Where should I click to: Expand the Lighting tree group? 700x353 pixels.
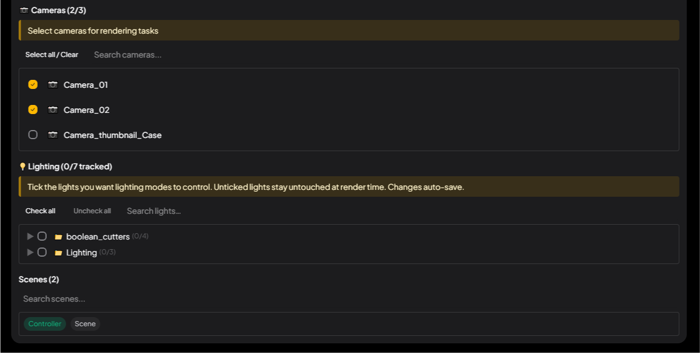(30, 252)
